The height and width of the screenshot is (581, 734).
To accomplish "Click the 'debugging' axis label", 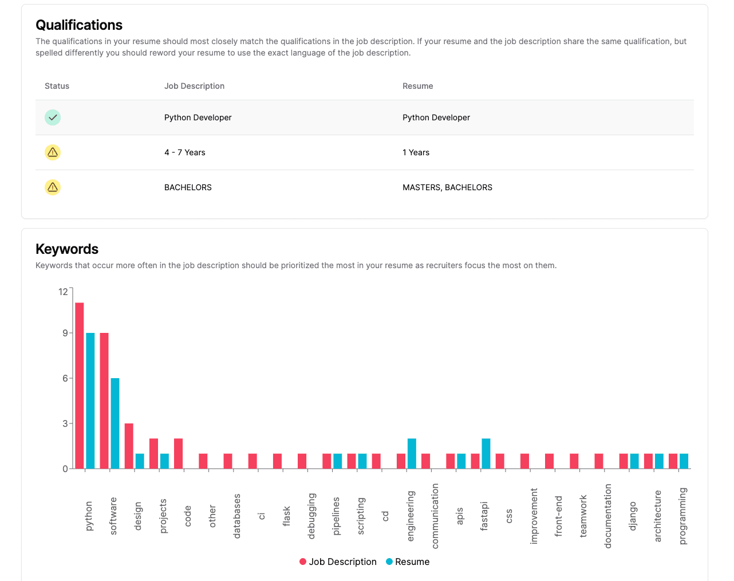I will point(311,516).
